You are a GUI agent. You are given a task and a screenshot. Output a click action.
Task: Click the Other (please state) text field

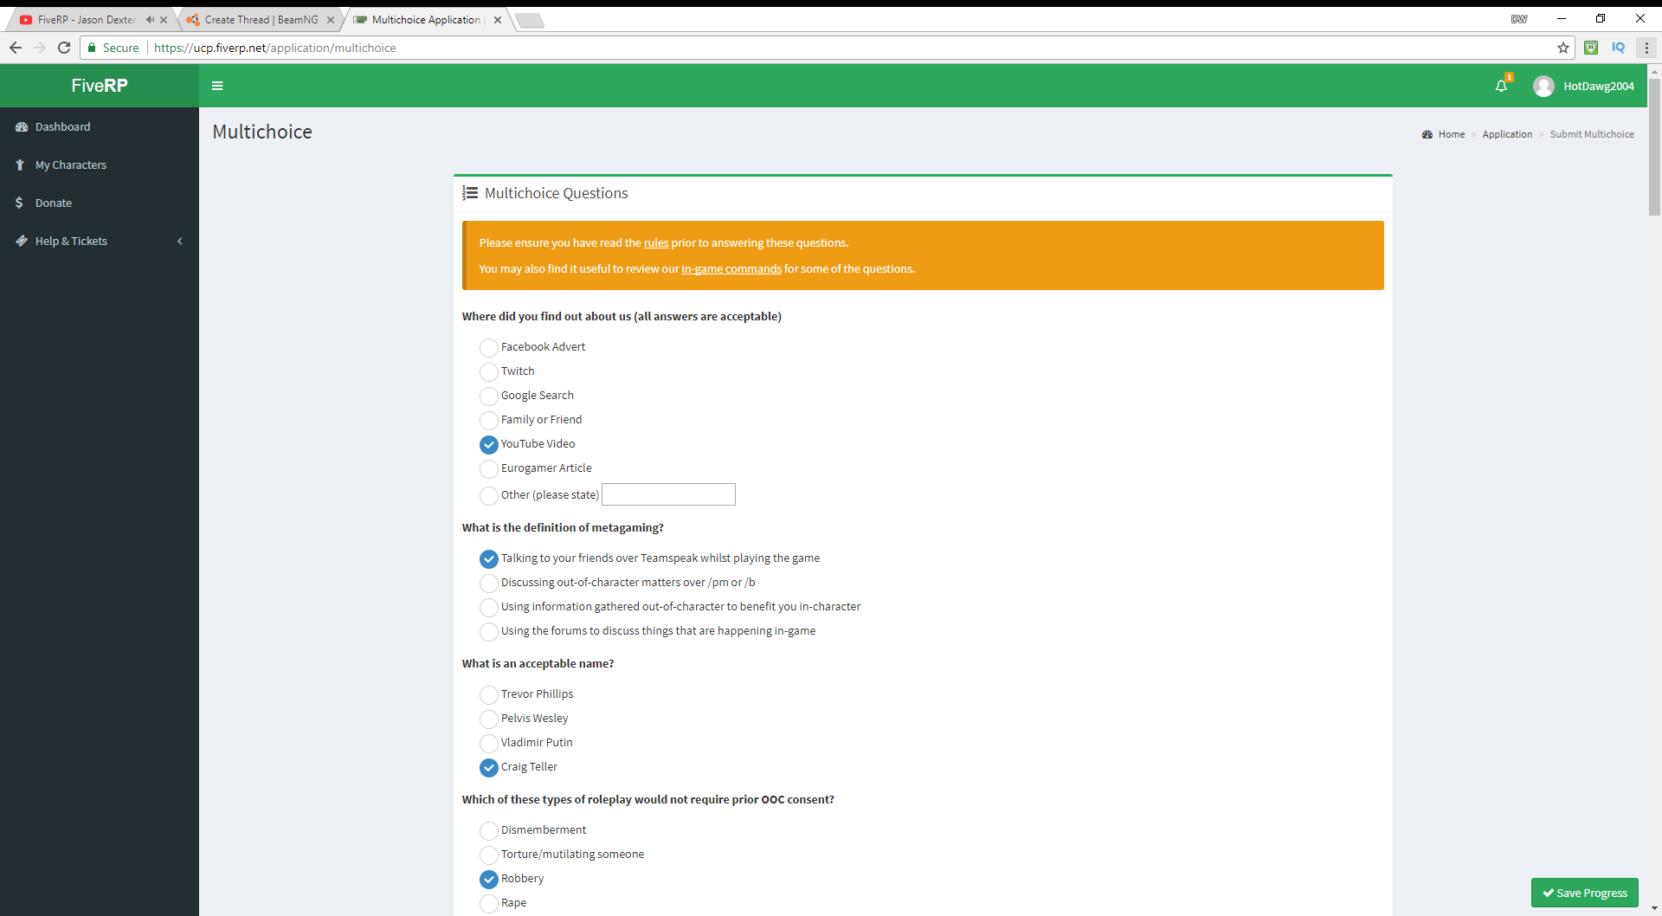pos(668,494)
